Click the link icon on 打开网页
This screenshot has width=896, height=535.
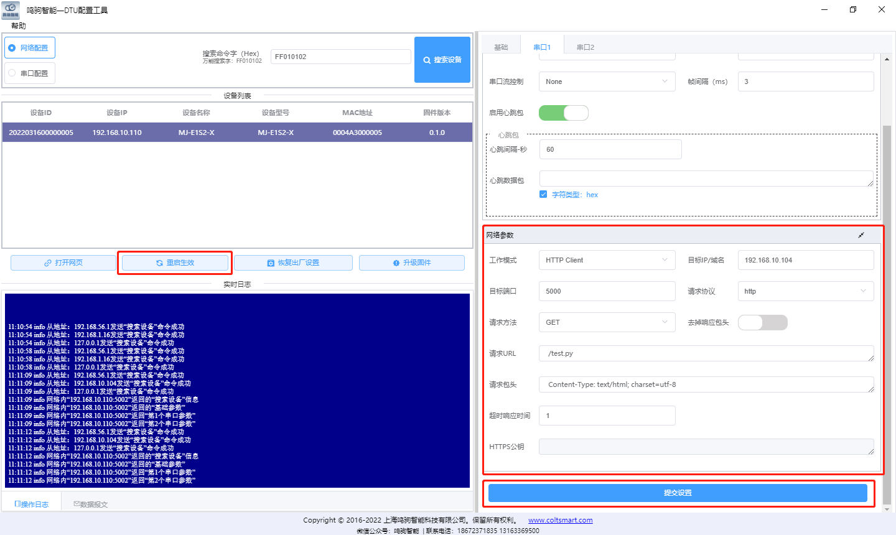[x=48, y=263]
